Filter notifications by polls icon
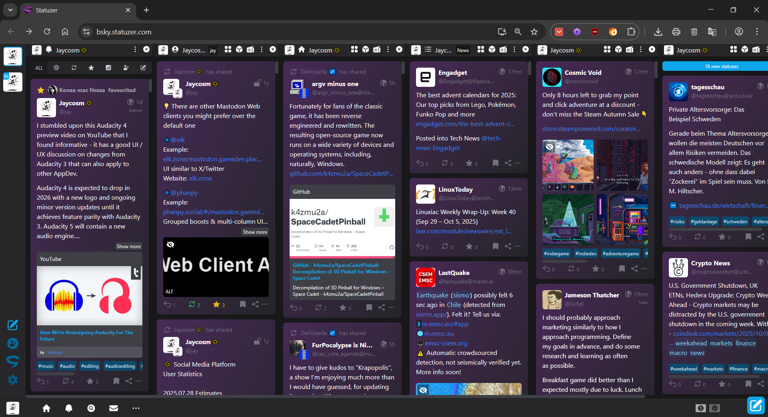Screen dimensions: 768x417 click(108, 68)
